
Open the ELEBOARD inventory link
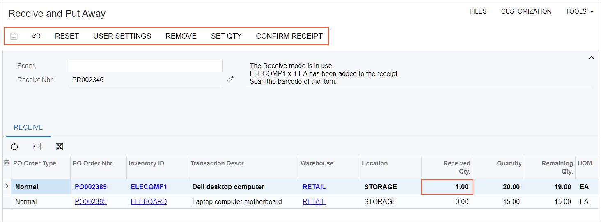click(149, 202)
